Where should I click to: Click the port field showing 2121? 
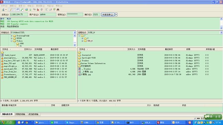[x=96, y=14]
